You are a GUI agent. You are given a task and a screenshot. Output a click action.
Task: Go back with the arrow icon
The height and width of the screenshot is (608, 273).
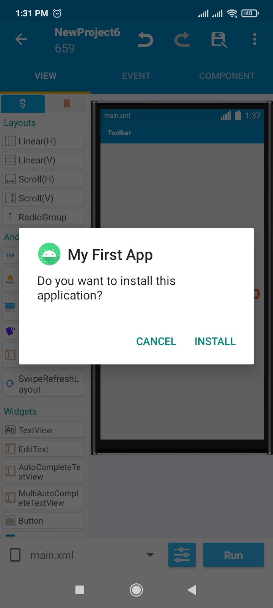[x=21, y=39]
